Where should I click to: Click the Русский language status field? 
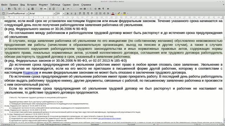coord(131,125)
